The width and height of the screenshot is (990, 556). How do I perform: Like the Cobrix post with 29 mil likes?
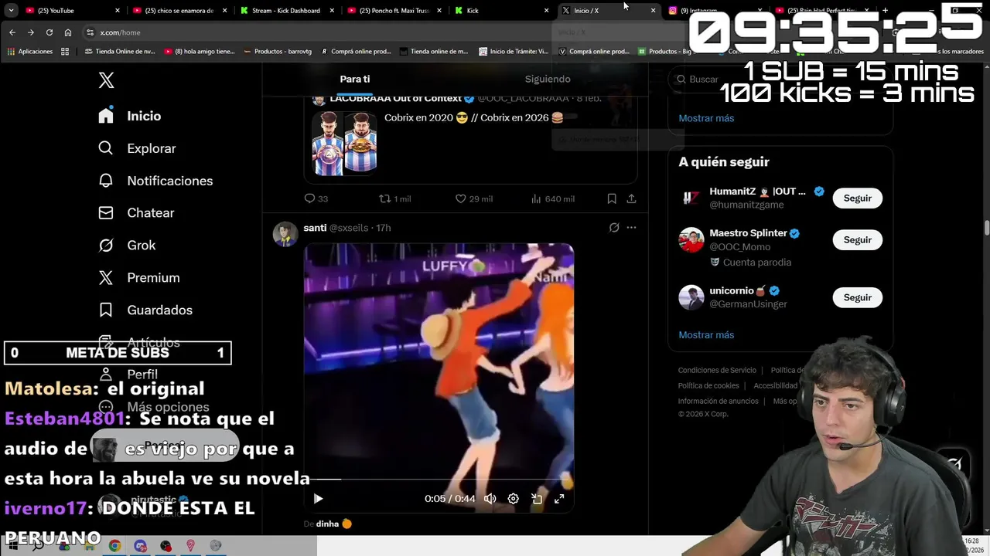[473, 198]
